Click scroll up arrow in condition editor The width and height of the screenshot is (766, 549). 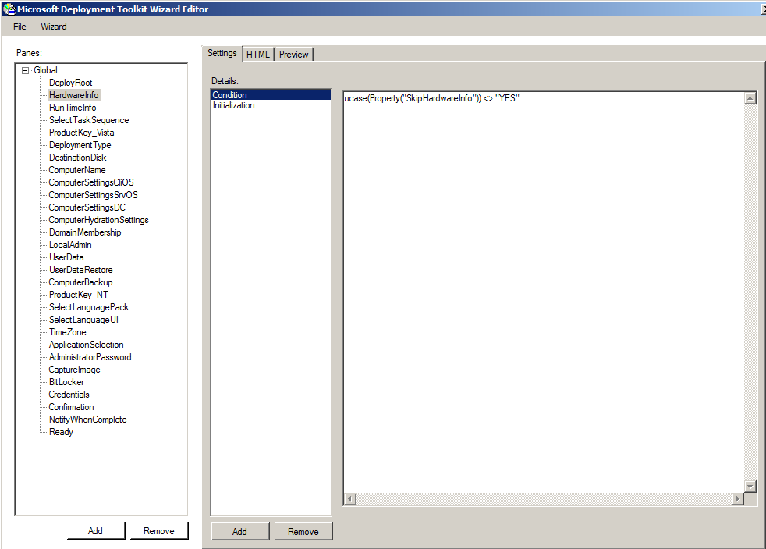coord(750,98)
